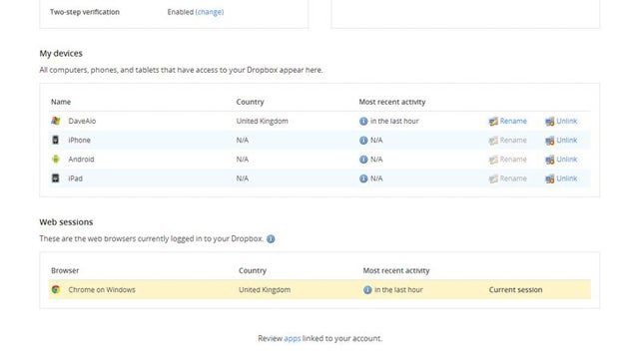Screen dimensions: 639x359
Task: Click 'in the last hour' in DaveAio row
Action: pos(394,121)
